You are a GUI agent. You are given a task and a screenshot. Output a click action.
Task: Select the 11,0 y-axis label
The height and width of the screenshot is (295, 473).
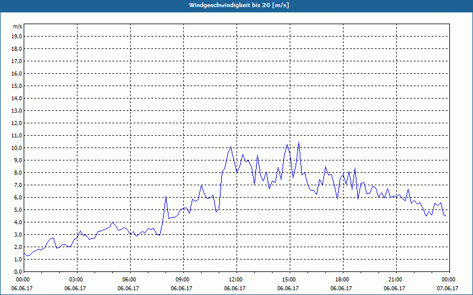17,136
